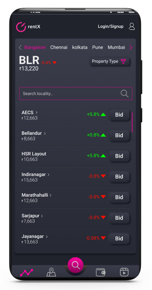Expand Indiranagar locality chevron
This screenshot has width=152, height=290.
click(49, 174)
